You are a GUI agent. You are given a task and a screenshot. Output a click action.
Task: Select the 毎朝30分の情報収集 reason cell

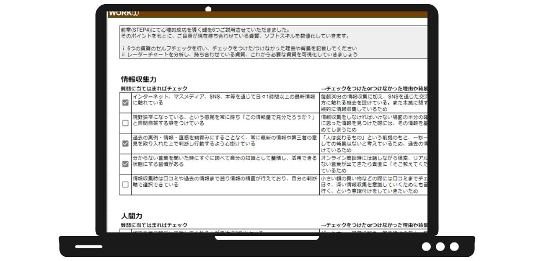coord(374,103)
